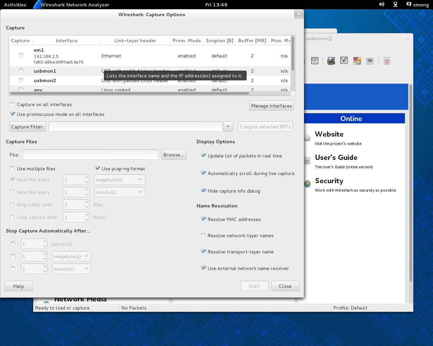This screenshot has height=346, width=433.
Task: Click the Buffer [MB] column header
Action: pyautogui.click(x=252, y=41)
